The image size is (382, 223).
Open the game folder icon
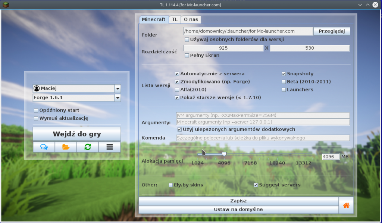[x=66, y=147]
